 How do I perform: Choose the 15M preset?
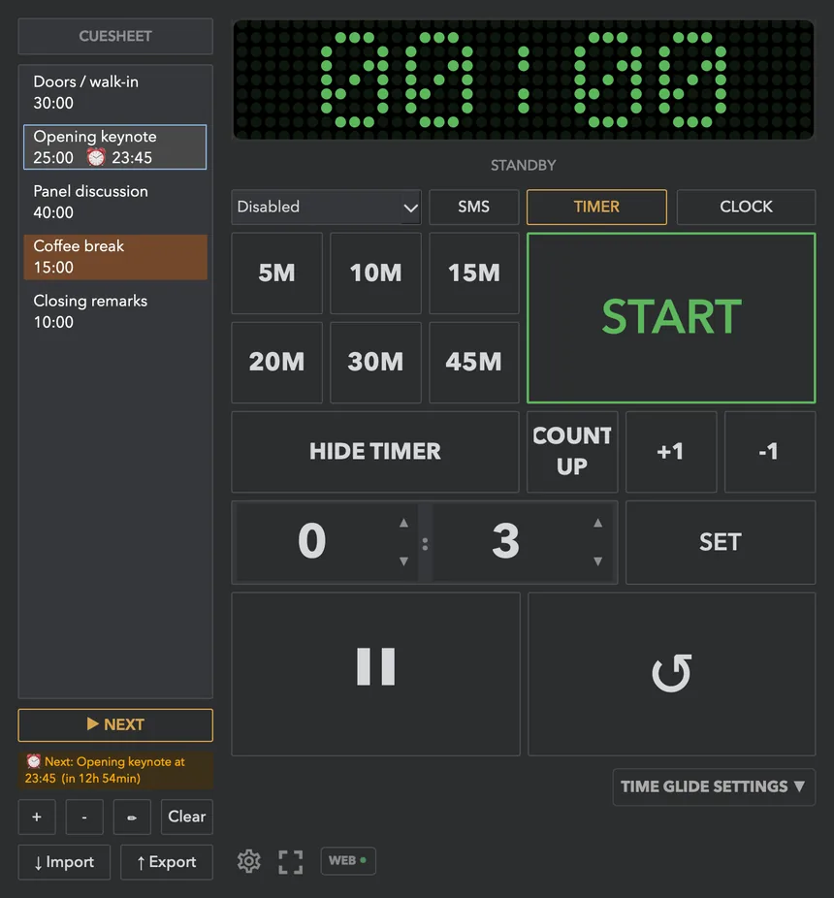473,273
